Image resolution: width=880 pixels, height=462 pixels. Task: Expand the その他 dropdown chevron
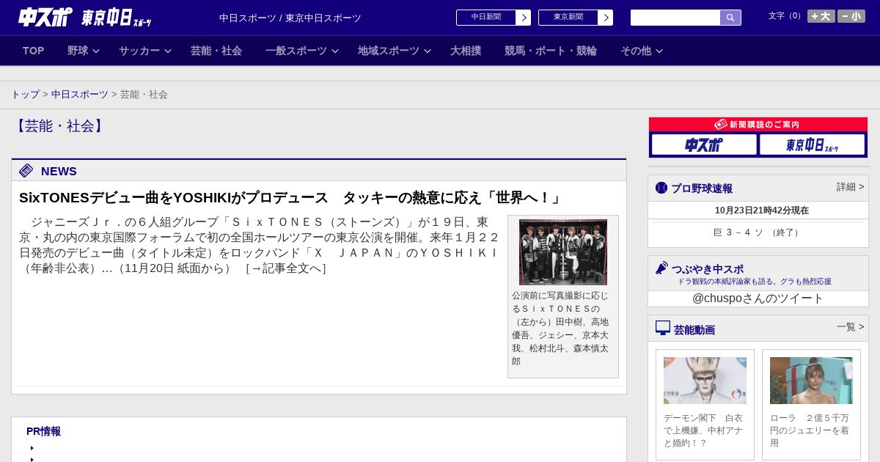click(659, 51)
